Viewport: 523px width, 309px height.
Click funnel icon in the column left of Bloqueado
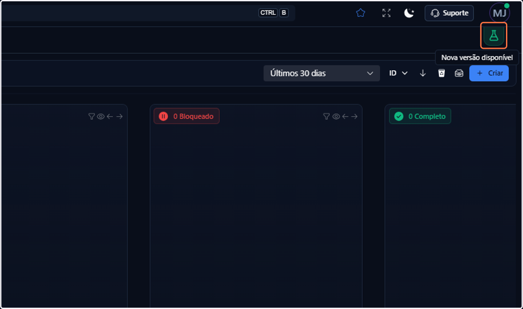click(92, 116)
